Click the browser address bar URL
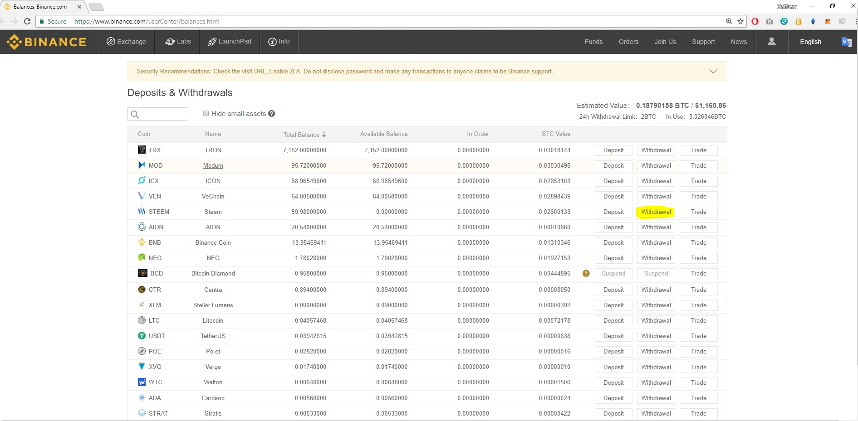The height and width of the screenshot is (421, 858). [x=147, y=21]
